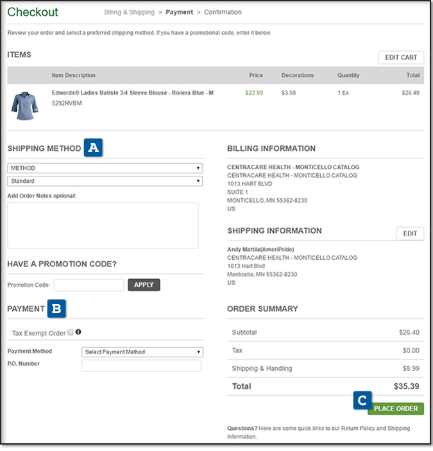The image size is (433, 451).
Task: Enable the Tax Exempt Order checkbox
Action: coord(70,332)
